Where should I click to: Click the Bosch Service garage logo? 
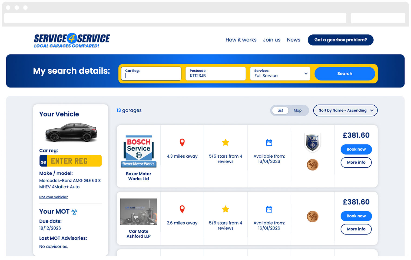(x=139, y=151)
